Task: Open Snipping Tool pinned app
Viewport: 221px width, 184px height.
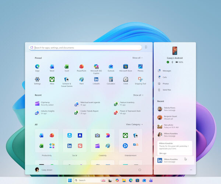Action: pos(140,81)
